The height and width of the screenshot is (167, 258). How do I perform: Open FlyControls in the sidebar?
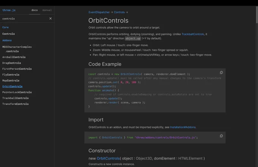point(11,75)
